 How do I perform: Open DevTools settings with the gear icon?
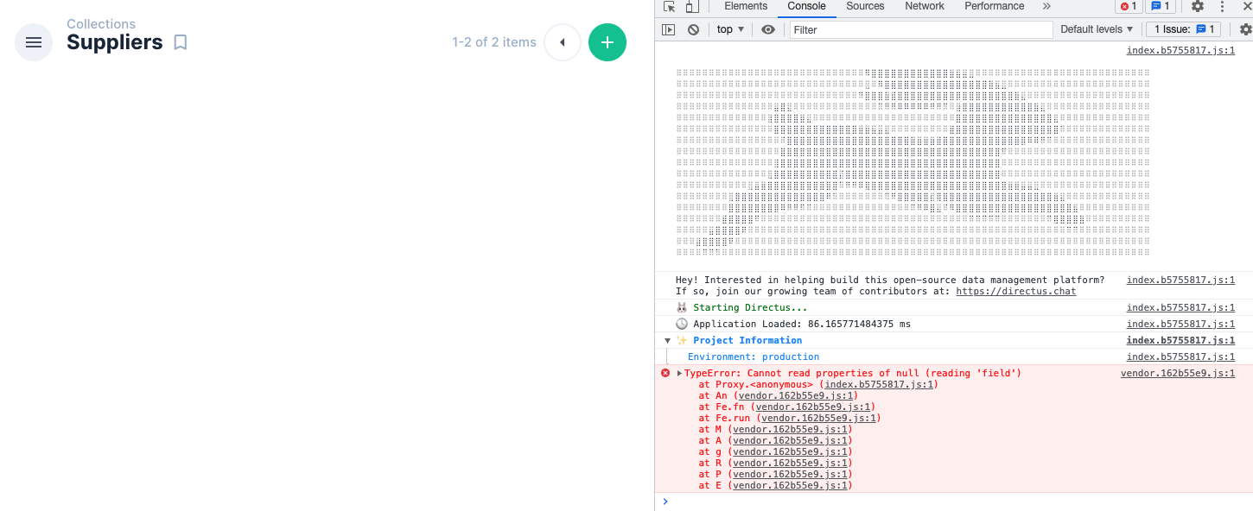(1197, 7)
